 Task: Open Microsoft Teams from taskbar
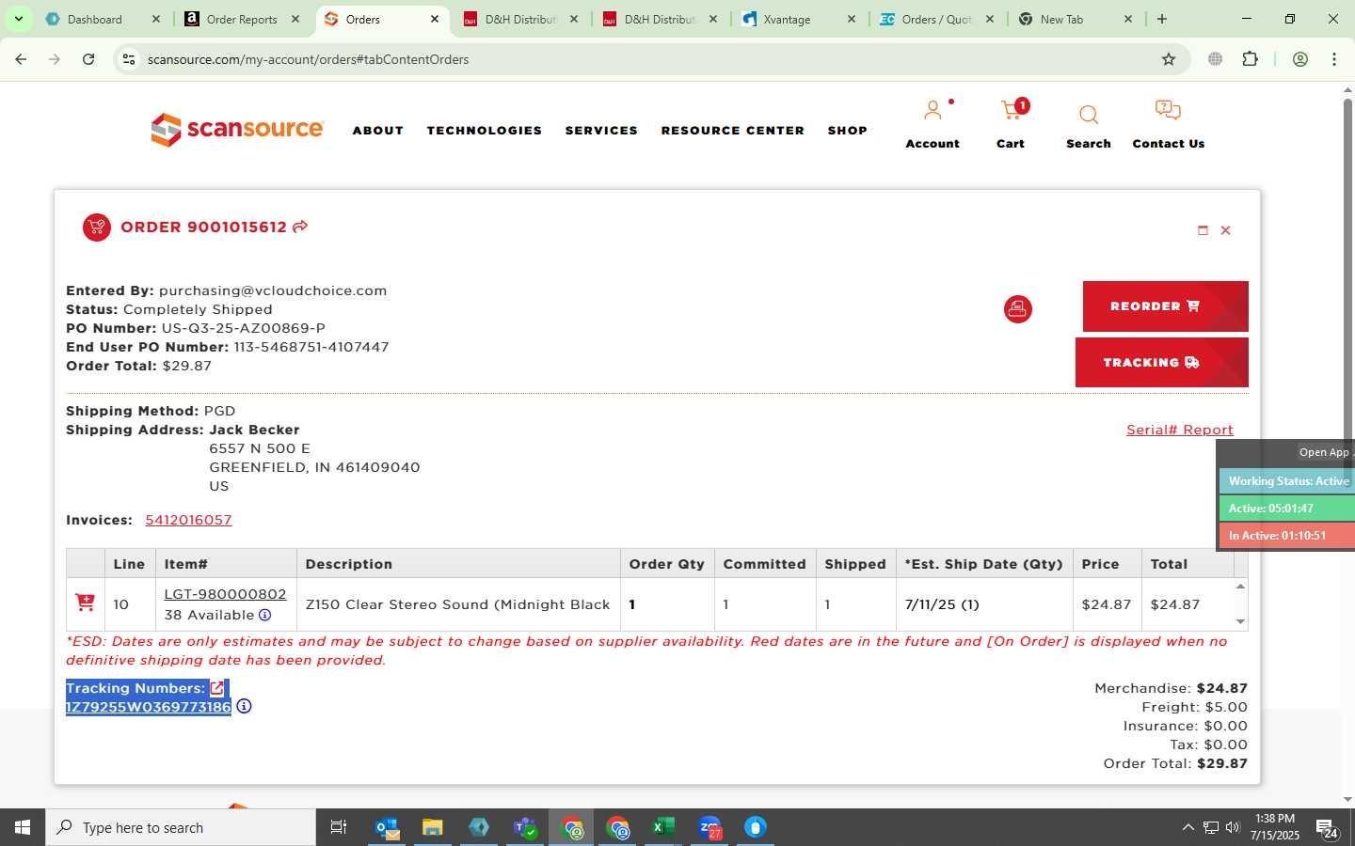[525, 827]
